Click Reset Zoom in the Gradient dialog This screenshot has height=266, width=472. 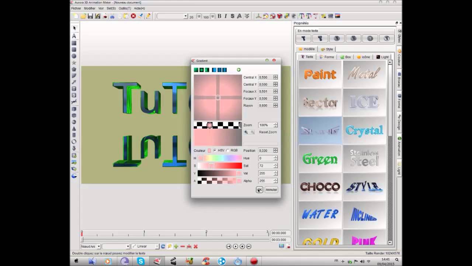coord(268,132)
